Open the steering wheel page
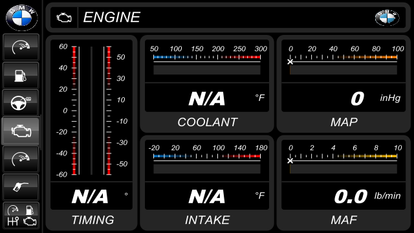 [x=21, y=102]
